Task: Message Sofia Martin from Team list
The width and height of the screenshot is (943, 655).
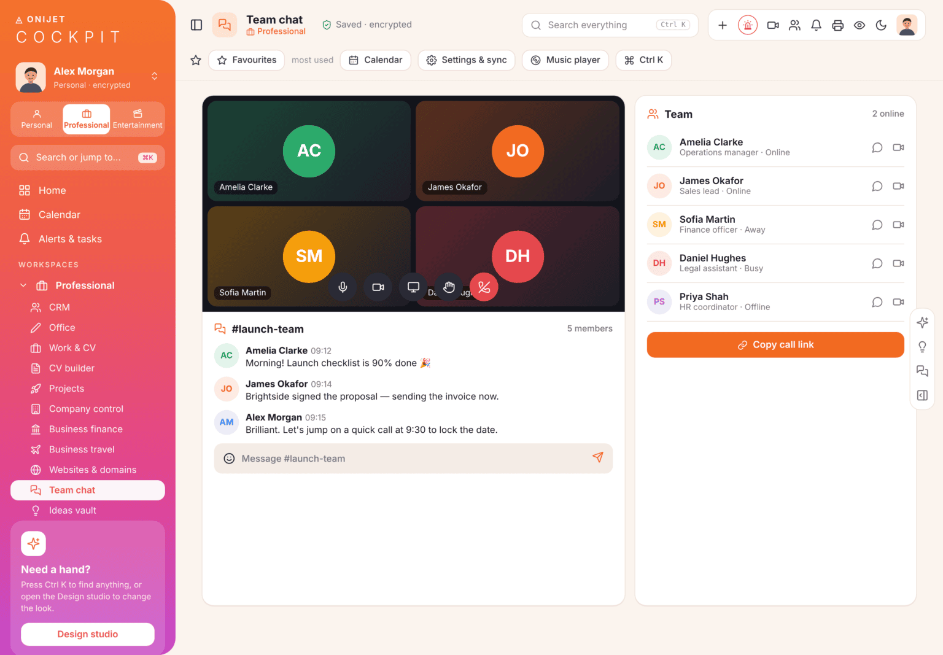Action: pyautogui.click(x=877, y=225)
